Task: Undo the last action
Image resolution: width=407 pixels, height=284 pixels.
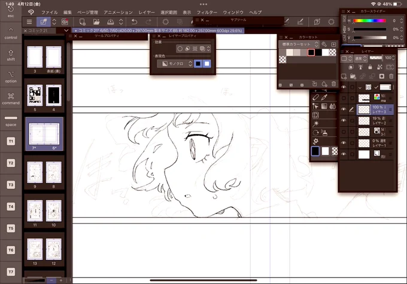Action: click(x=134, y=22)
